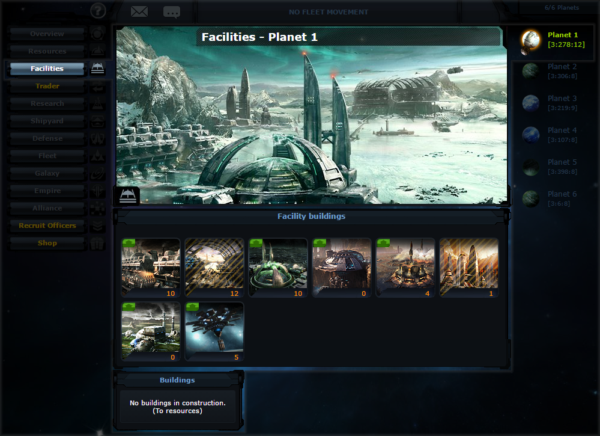Click the icon beside the Shipyard menu
The height and width of the screenshot is (436, 600).
[97, 121]
